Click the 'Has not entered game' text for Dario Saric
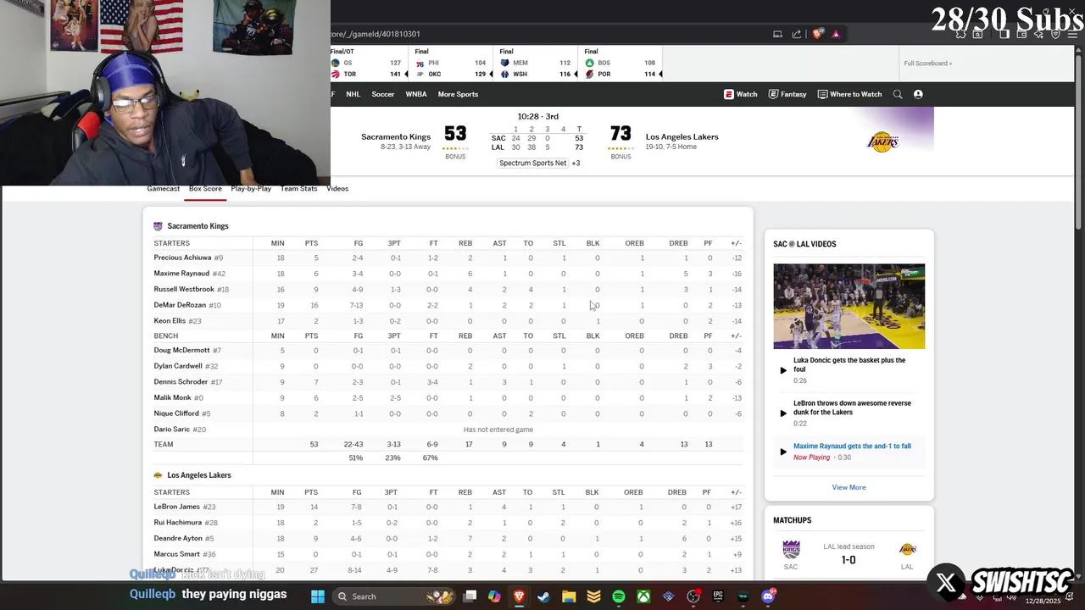This screenshot has height=610, width=1085. 498,430
